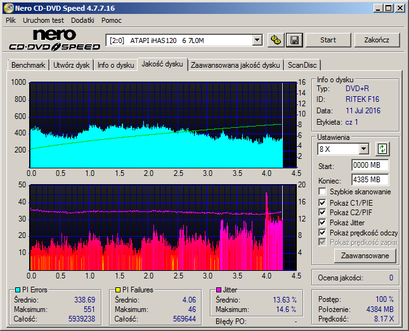Click the cz 1 label value
409x331 pixels.
[352, 122]
